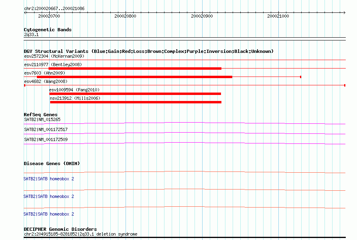
Task: Select the DGV Structural Variants track heading
Action: coord(149,51)
